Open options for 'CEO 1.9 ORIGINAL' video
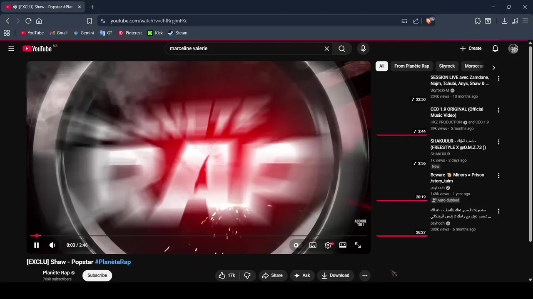The height and width of the screenshot is (299, 533). pos(498,110)
